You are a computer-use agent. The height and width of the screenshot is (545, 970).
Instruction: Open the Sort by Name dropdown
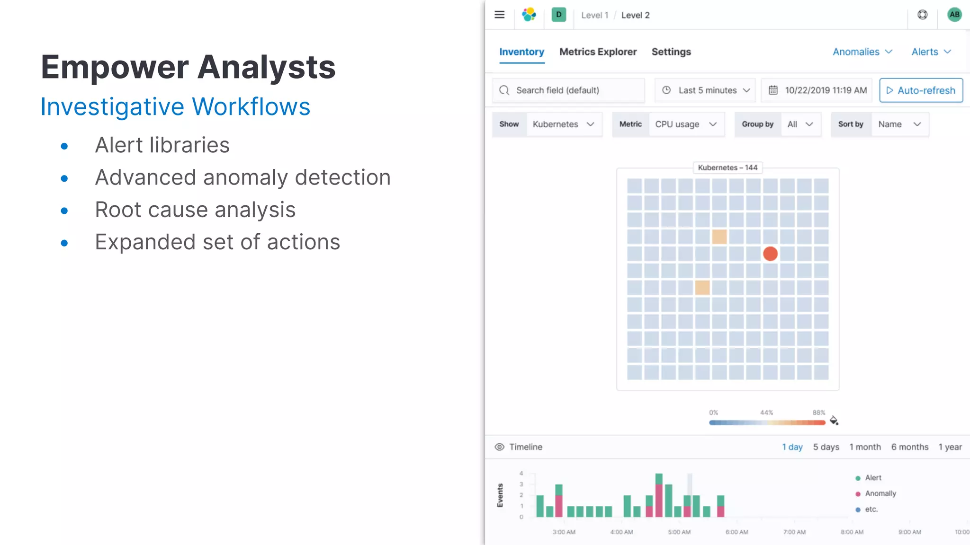click(880, 124)
